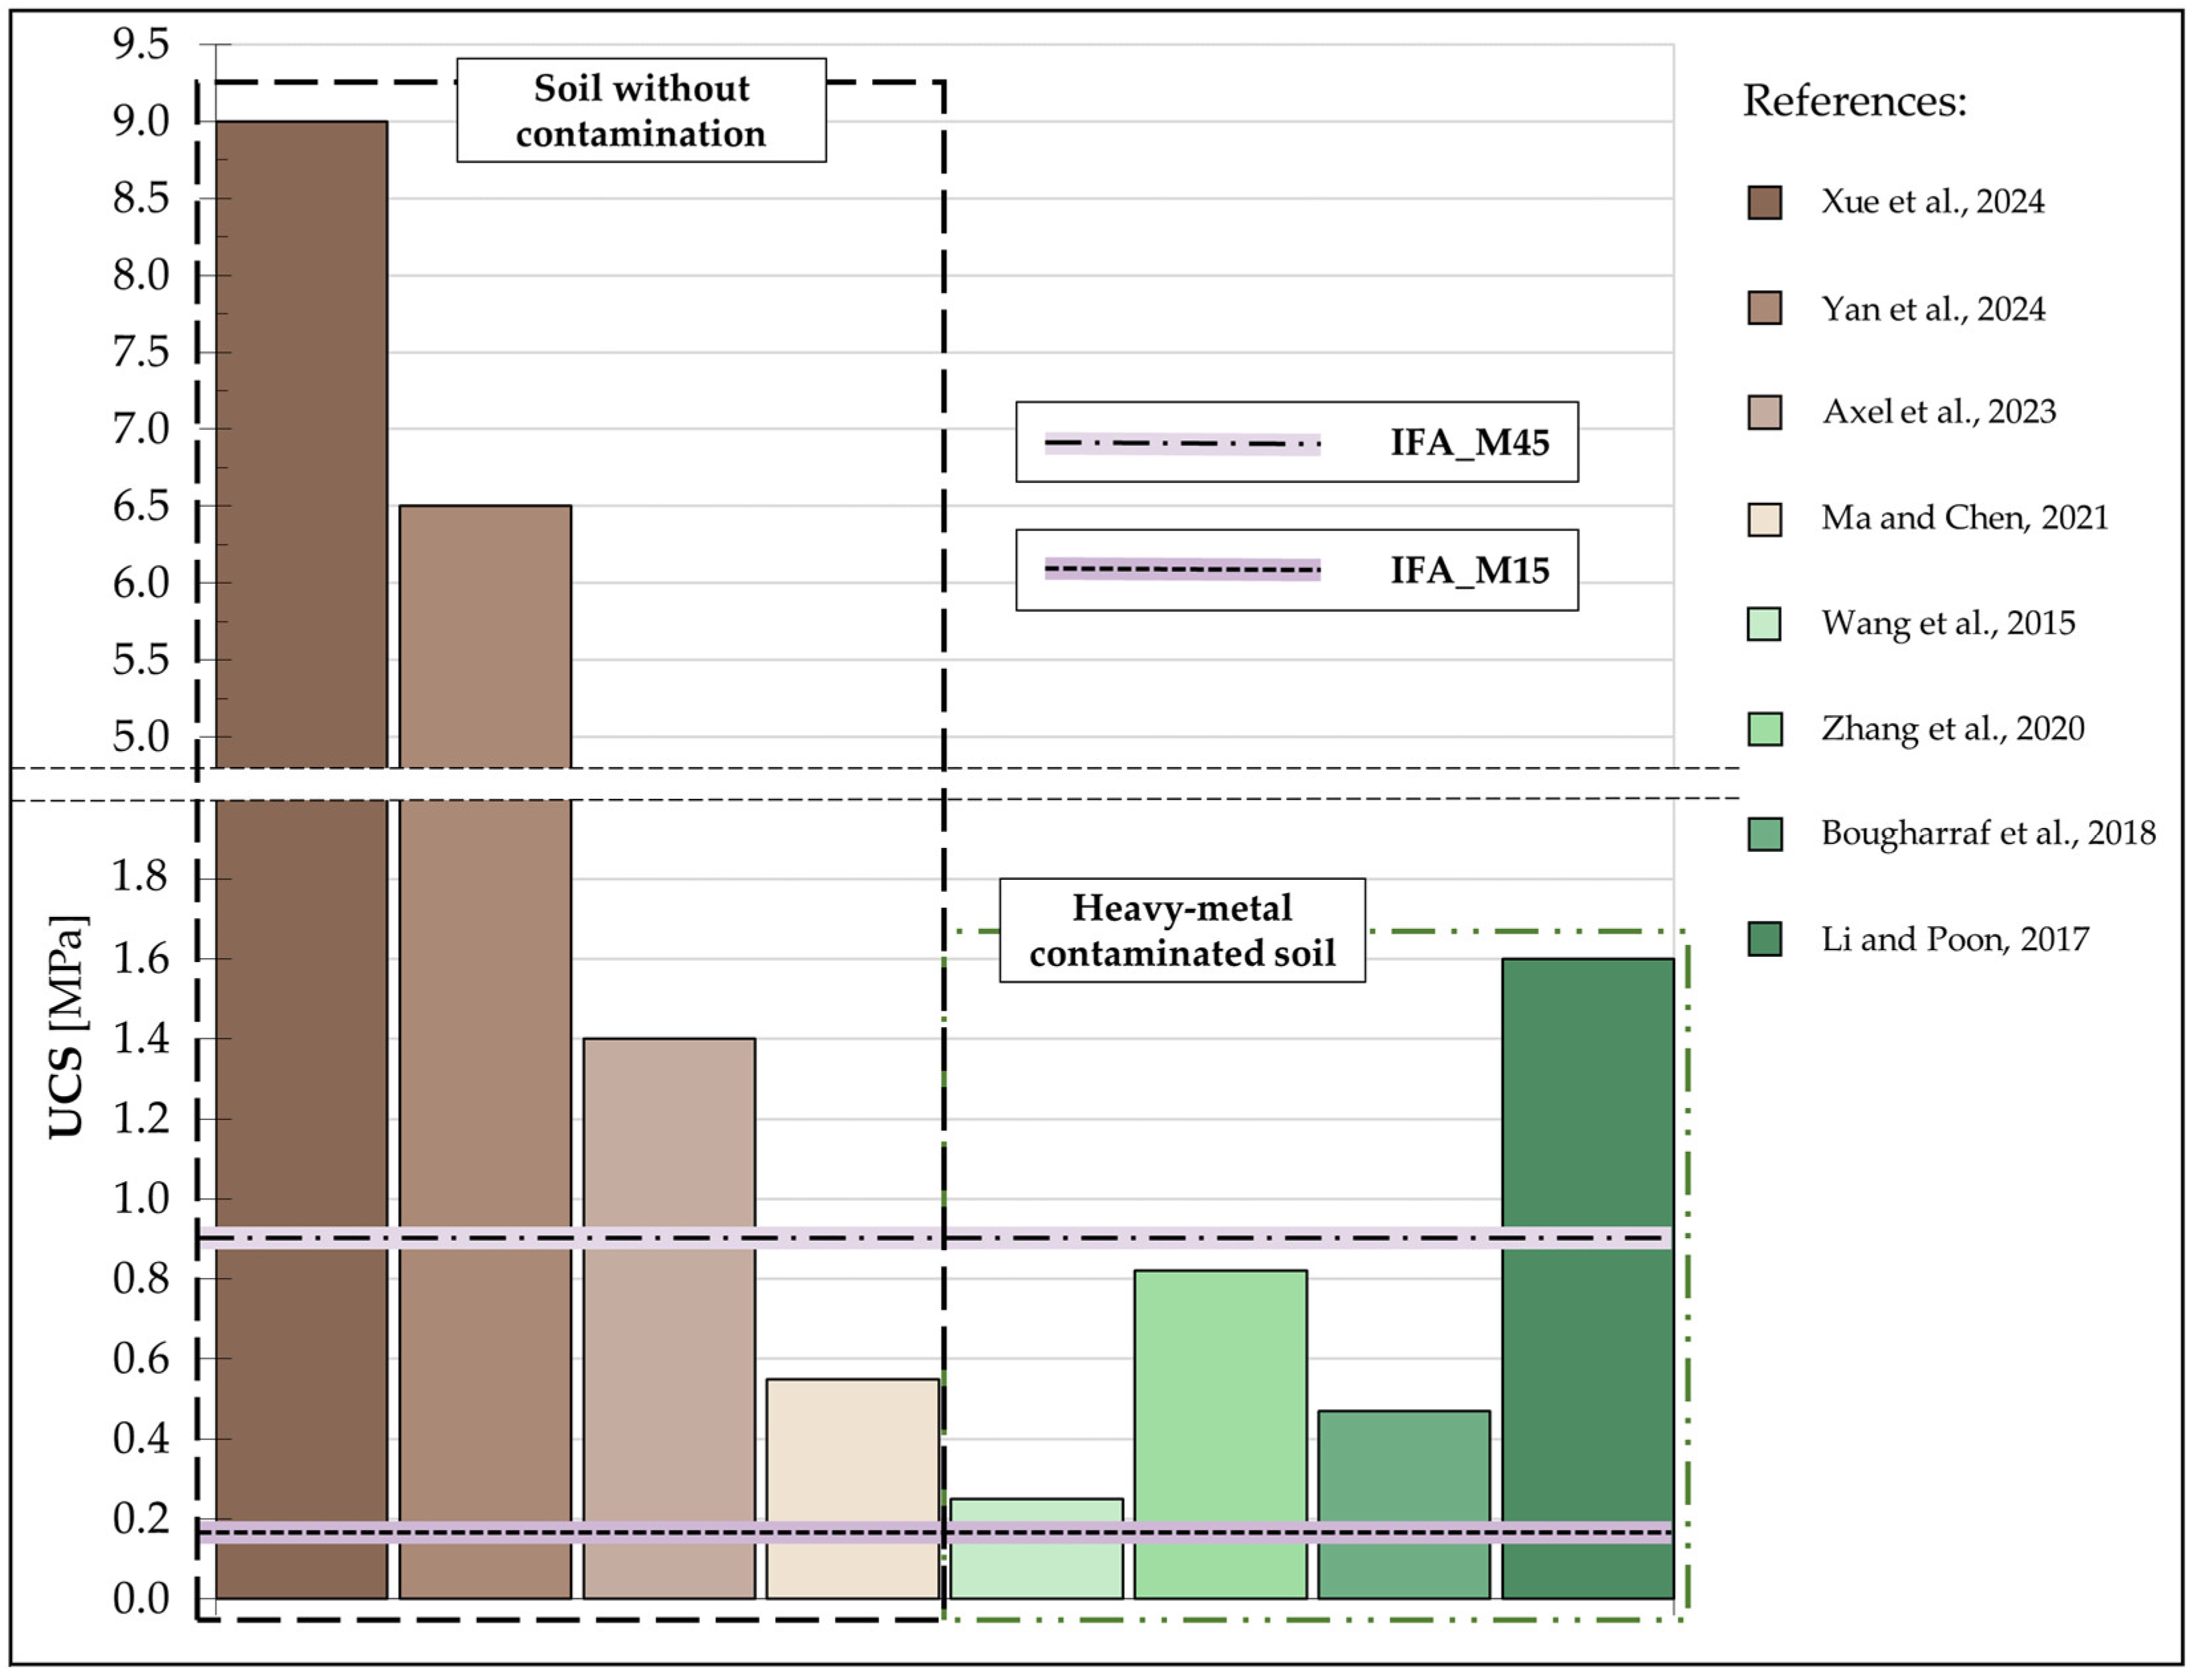Click the Li and Poon, 2017 legend swatch
Image resolution: width=2194 pixels, height=1680 pixels.
click(1764, 939)
